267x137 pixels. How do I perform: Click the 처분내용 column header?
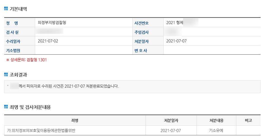pos(216,120)
